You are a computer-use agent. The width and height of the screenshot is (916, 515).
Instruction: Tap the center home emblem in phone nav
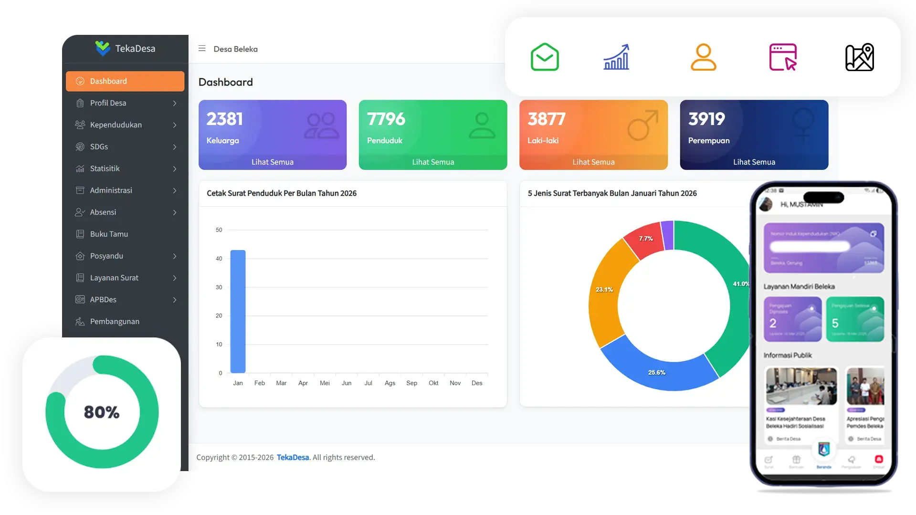(x=824, y=450)
